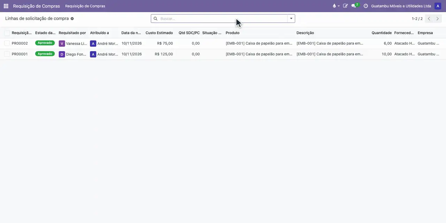
Task: Click the magnifier search icon
Action: (x=156, y=18)
